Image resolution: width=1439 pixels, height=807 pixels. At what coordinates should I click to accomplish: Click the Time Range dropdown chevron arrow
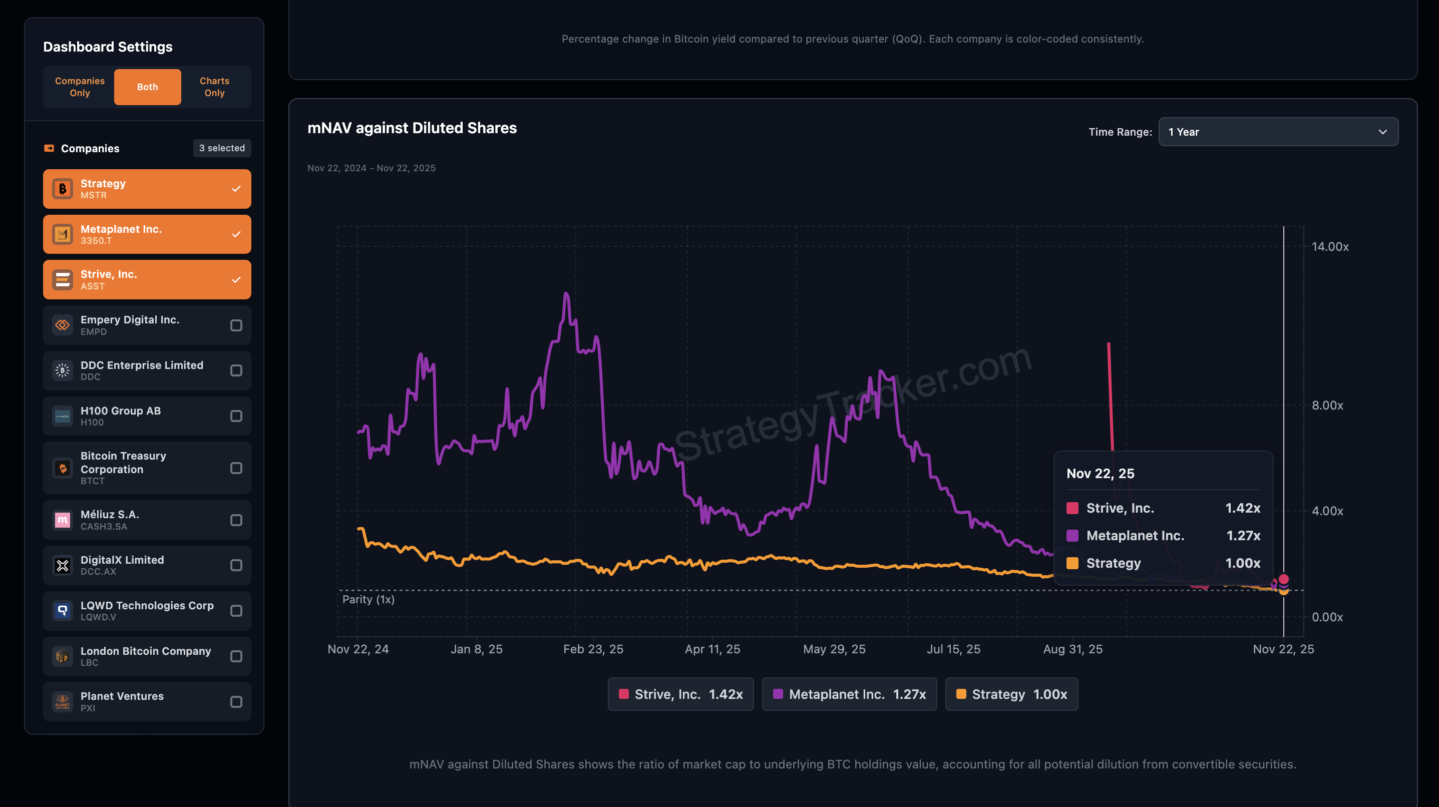1382,132
